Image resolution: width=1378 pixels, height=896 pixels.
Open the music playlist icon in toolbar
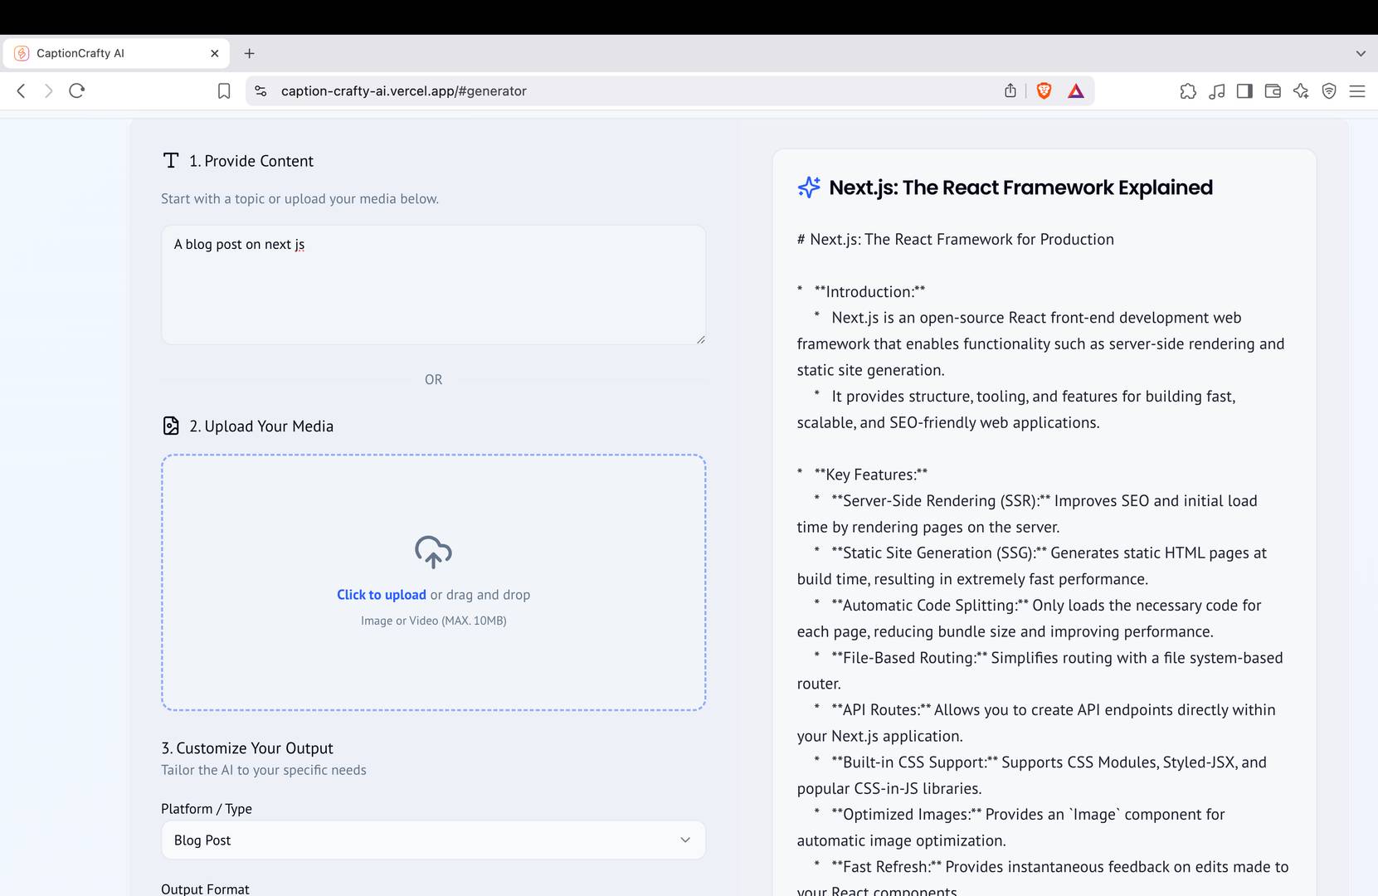(1216, 91)
